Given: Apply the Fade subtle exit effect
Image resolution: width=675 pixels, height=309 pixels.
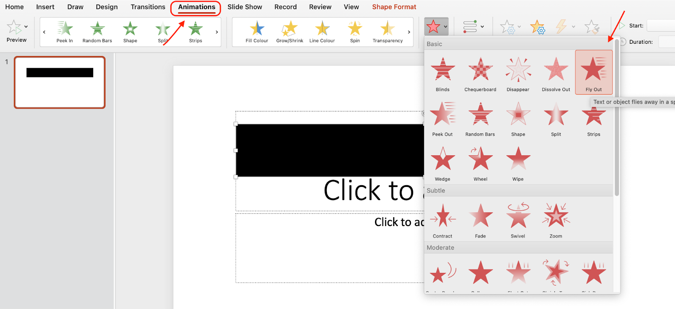Looking at the screenshot, I should click(480, 221).
